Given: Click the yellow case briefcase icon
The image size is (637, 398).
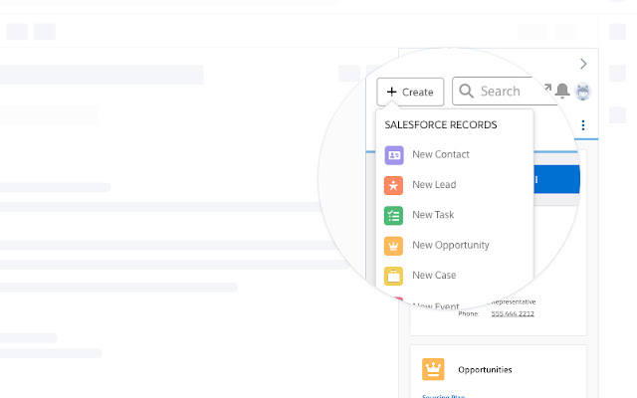Looking at the screenshot, I should pos(394,276).
